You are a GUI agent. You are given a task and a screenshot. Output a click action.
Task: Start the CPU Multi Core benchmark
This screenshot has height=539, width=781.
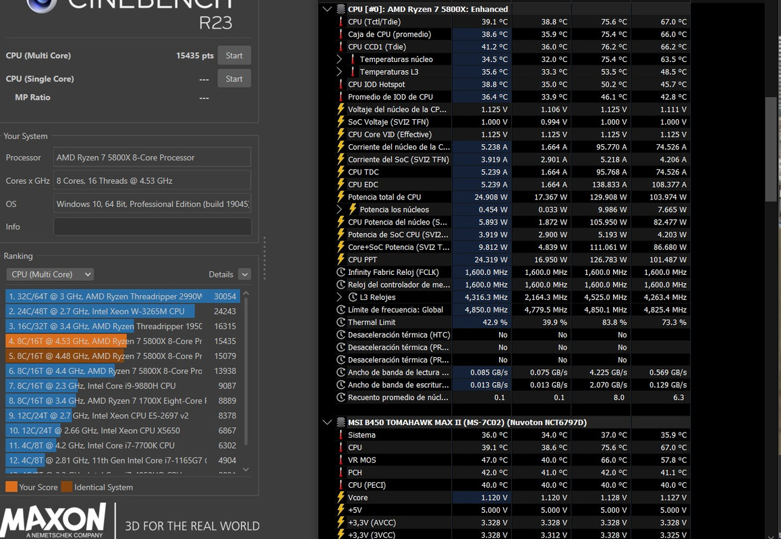(234, 55)
